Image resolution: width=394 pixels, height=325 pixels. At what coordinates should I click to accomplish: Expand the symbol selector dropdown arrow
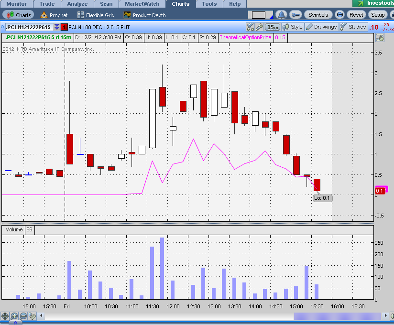[57, 27]
